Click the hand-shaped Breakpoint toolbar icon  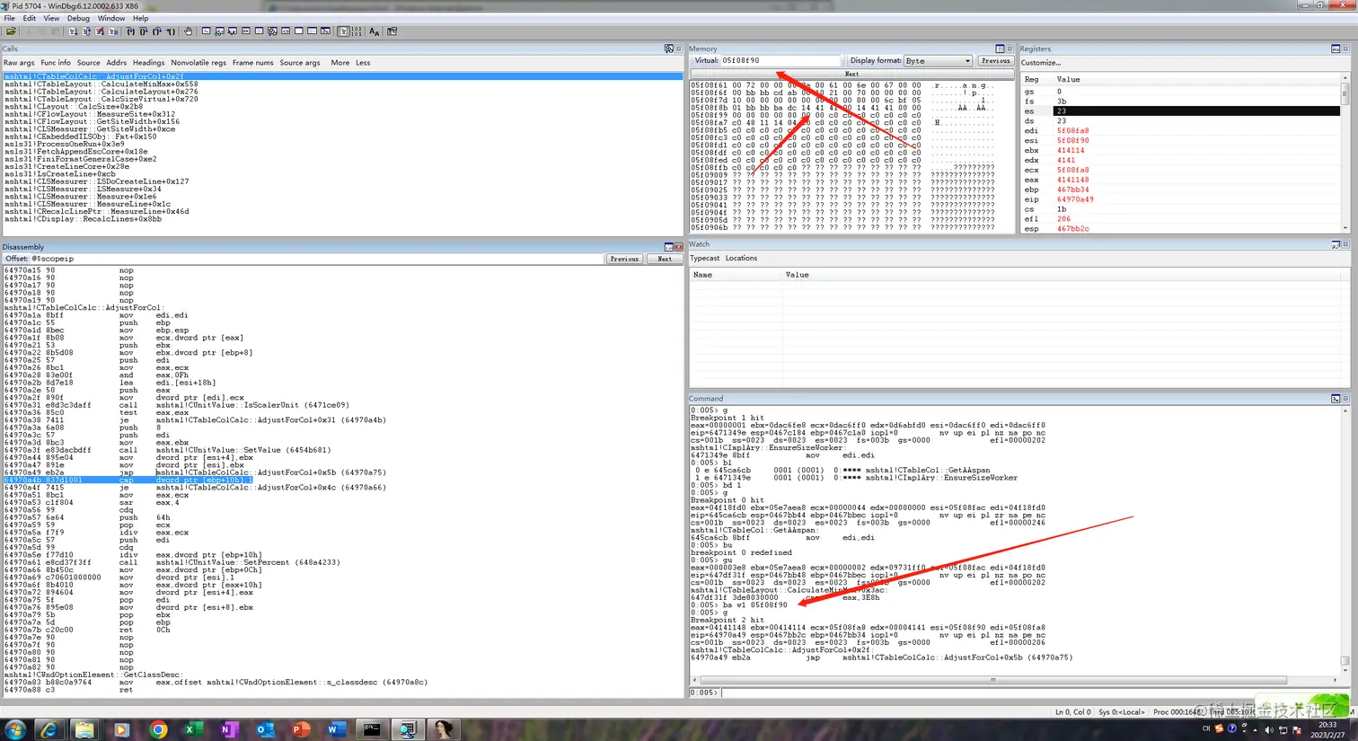[188, 31]
